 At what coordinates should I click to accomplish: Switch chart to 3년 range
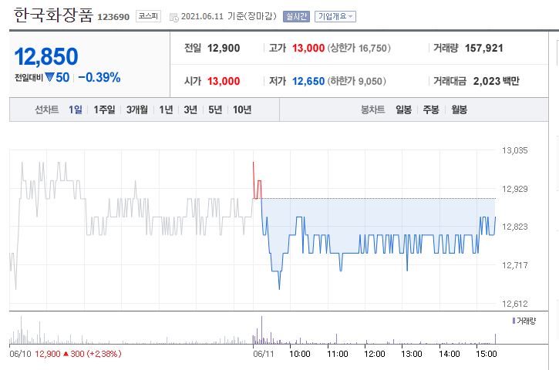coord(190,109)
